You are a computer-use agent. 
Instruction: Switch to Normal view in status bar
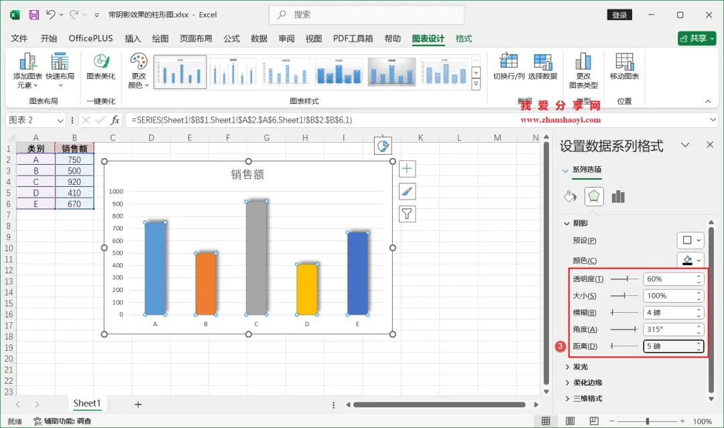546,421
